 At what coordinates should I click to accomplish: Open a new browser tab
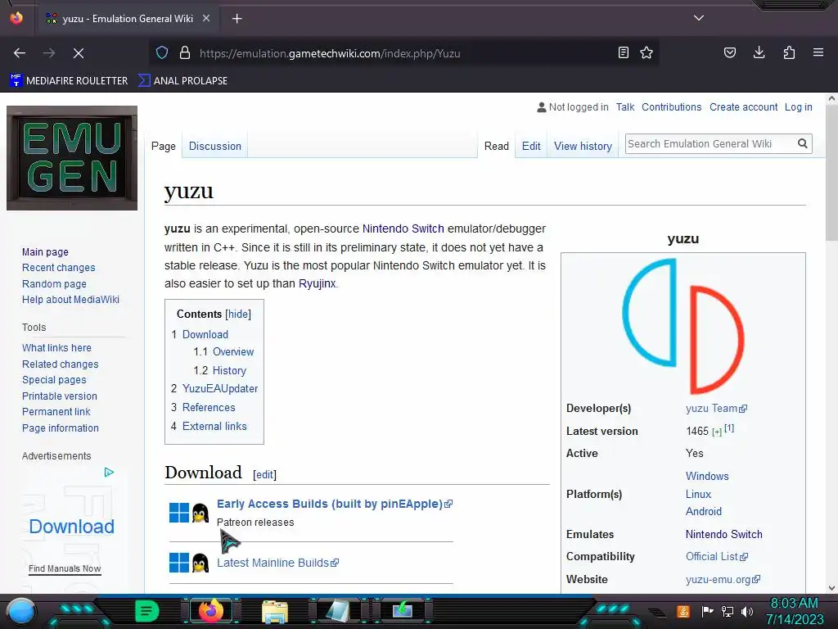coord(237,19)
